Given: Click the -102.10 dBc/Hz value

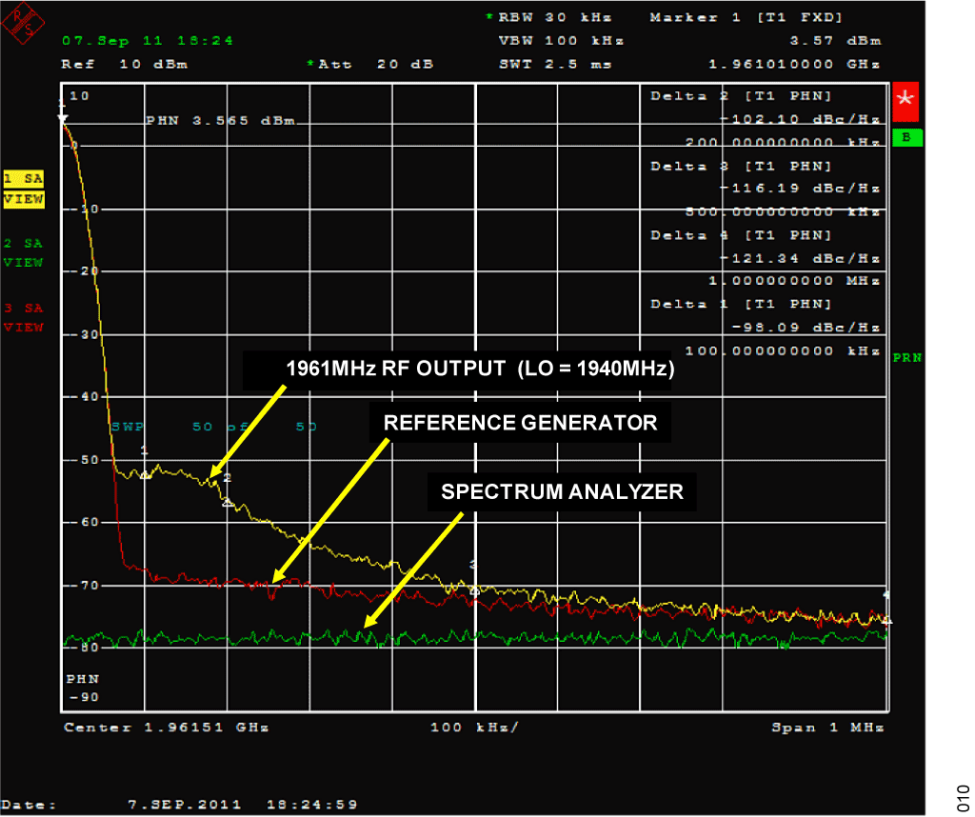Looking at the screenshot, I should click(800, 119).
